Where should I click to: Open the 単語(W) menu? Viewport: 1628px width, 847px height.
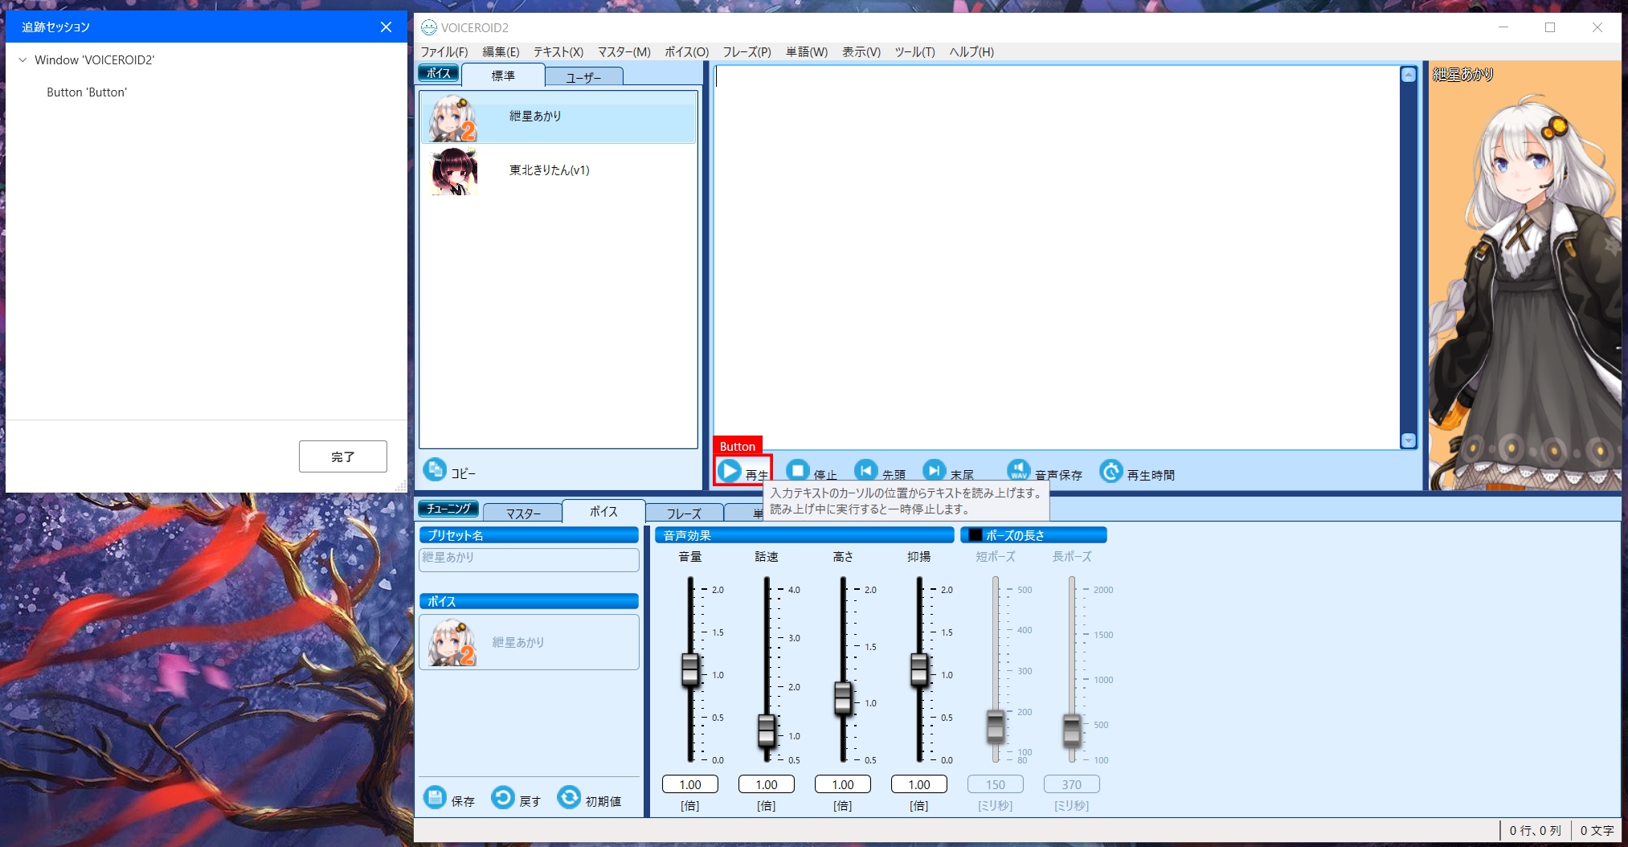807,51
